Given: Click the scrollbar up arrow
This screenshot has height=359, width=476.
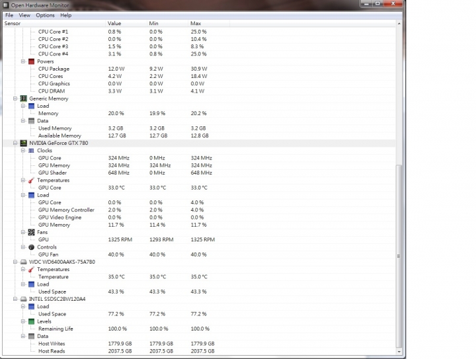Looking at the screenshot, I should (x=399, y=24).
